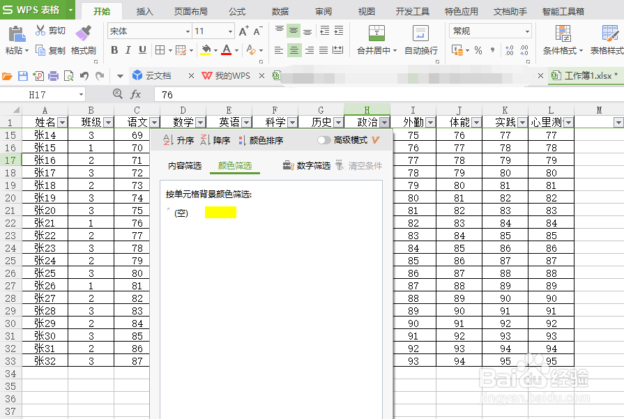The image size is (624, 419).
Task: Open filter dropdown for 体能 column
Action: pos(476,122)
